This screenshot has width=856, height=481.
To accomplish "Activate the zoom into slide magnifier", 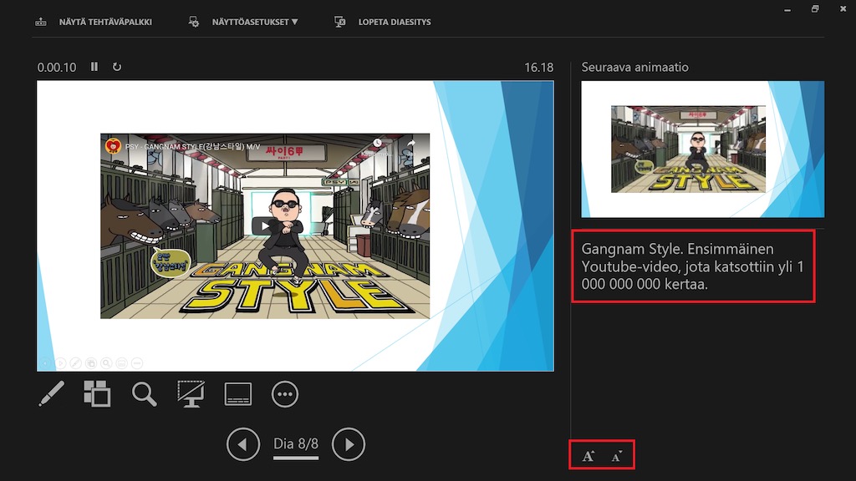I will [144, 394].
